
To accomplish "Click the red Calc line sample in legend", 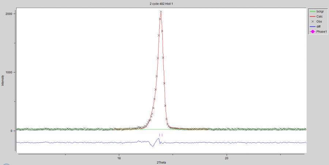I will 313,16.
